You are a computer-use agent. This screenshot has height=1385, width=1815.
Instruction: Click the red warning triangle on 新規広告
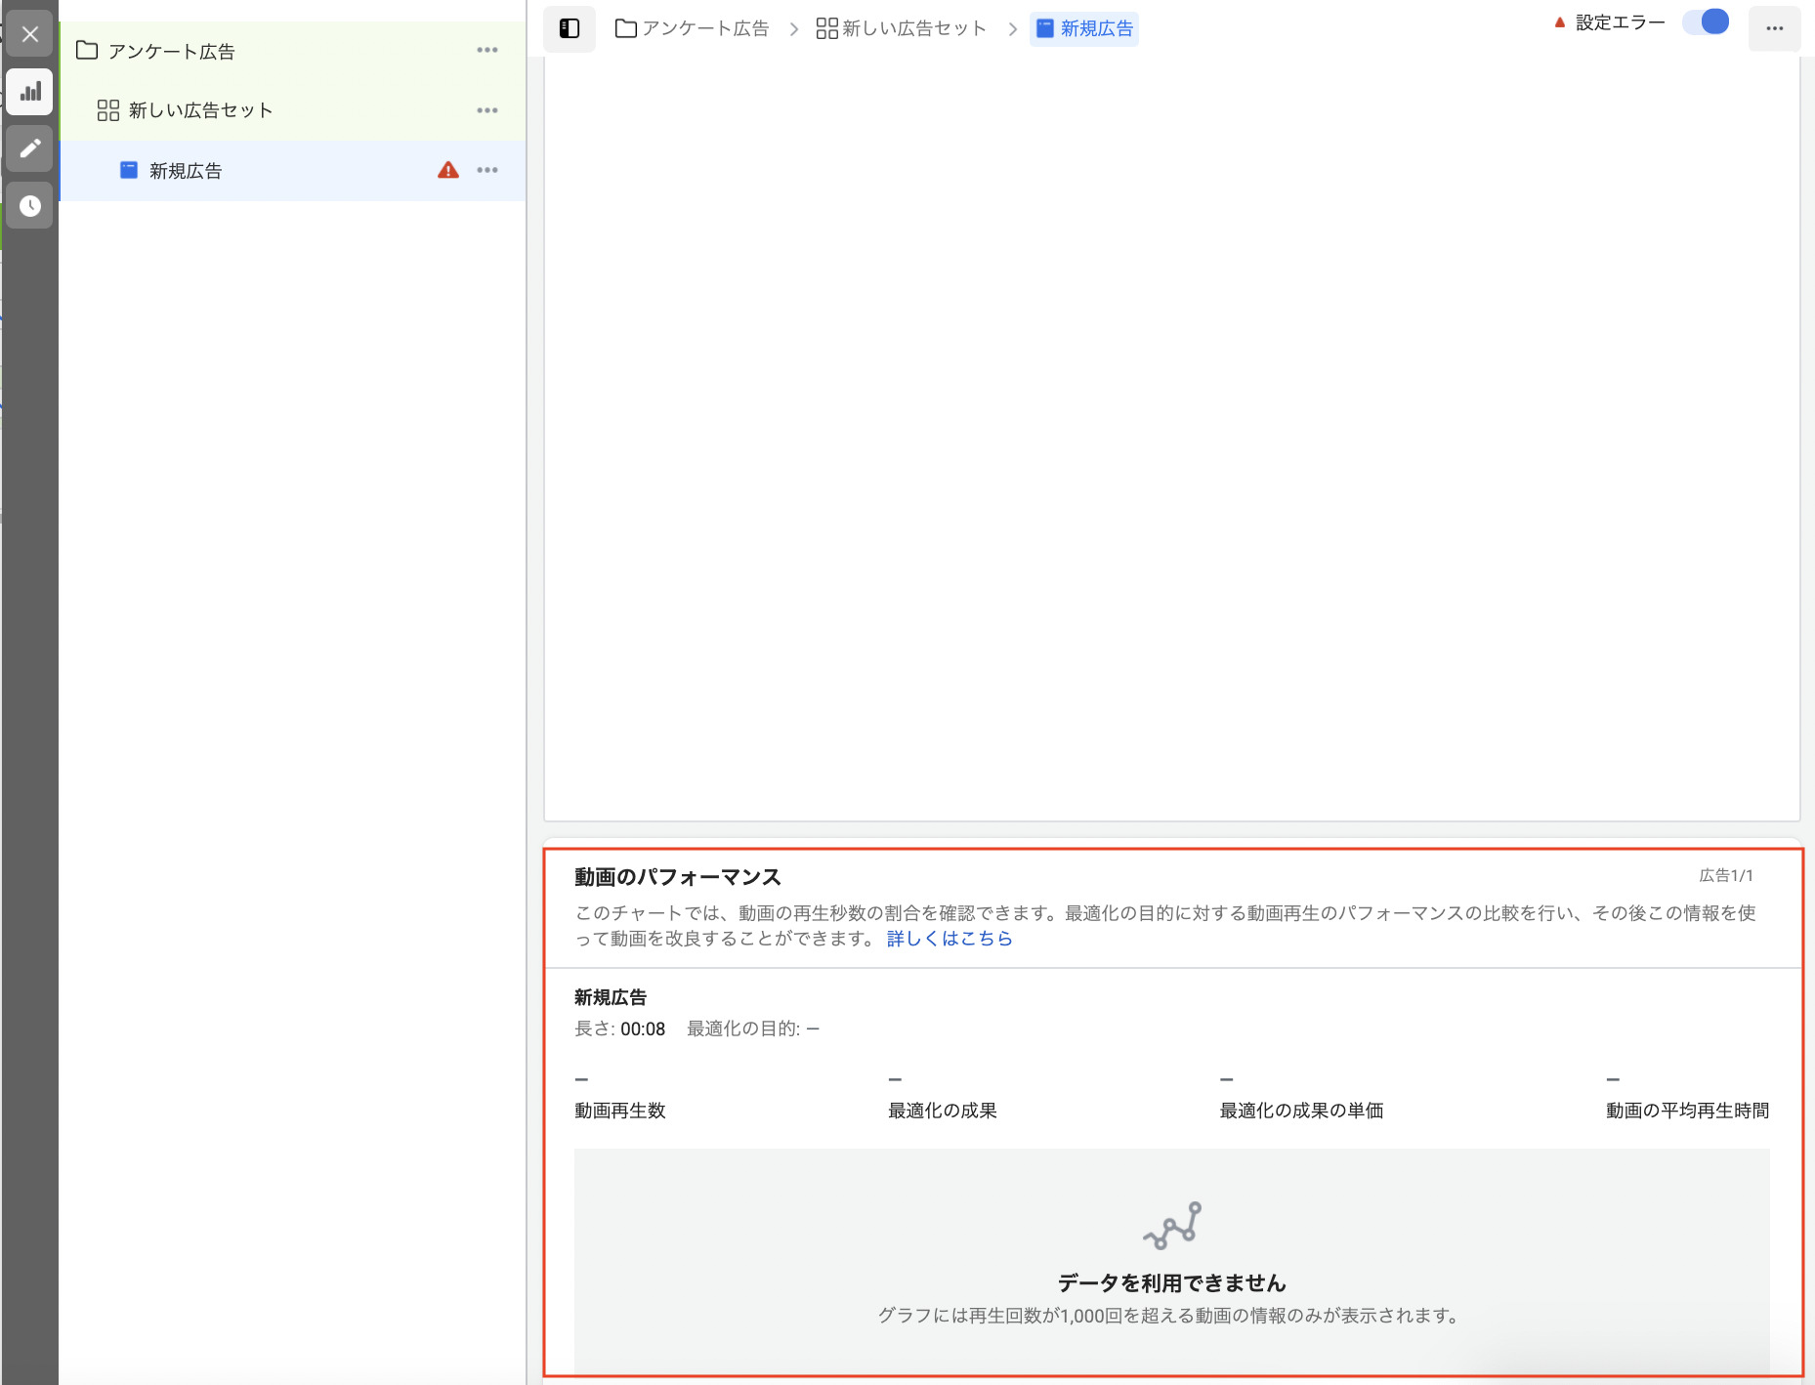446,170
